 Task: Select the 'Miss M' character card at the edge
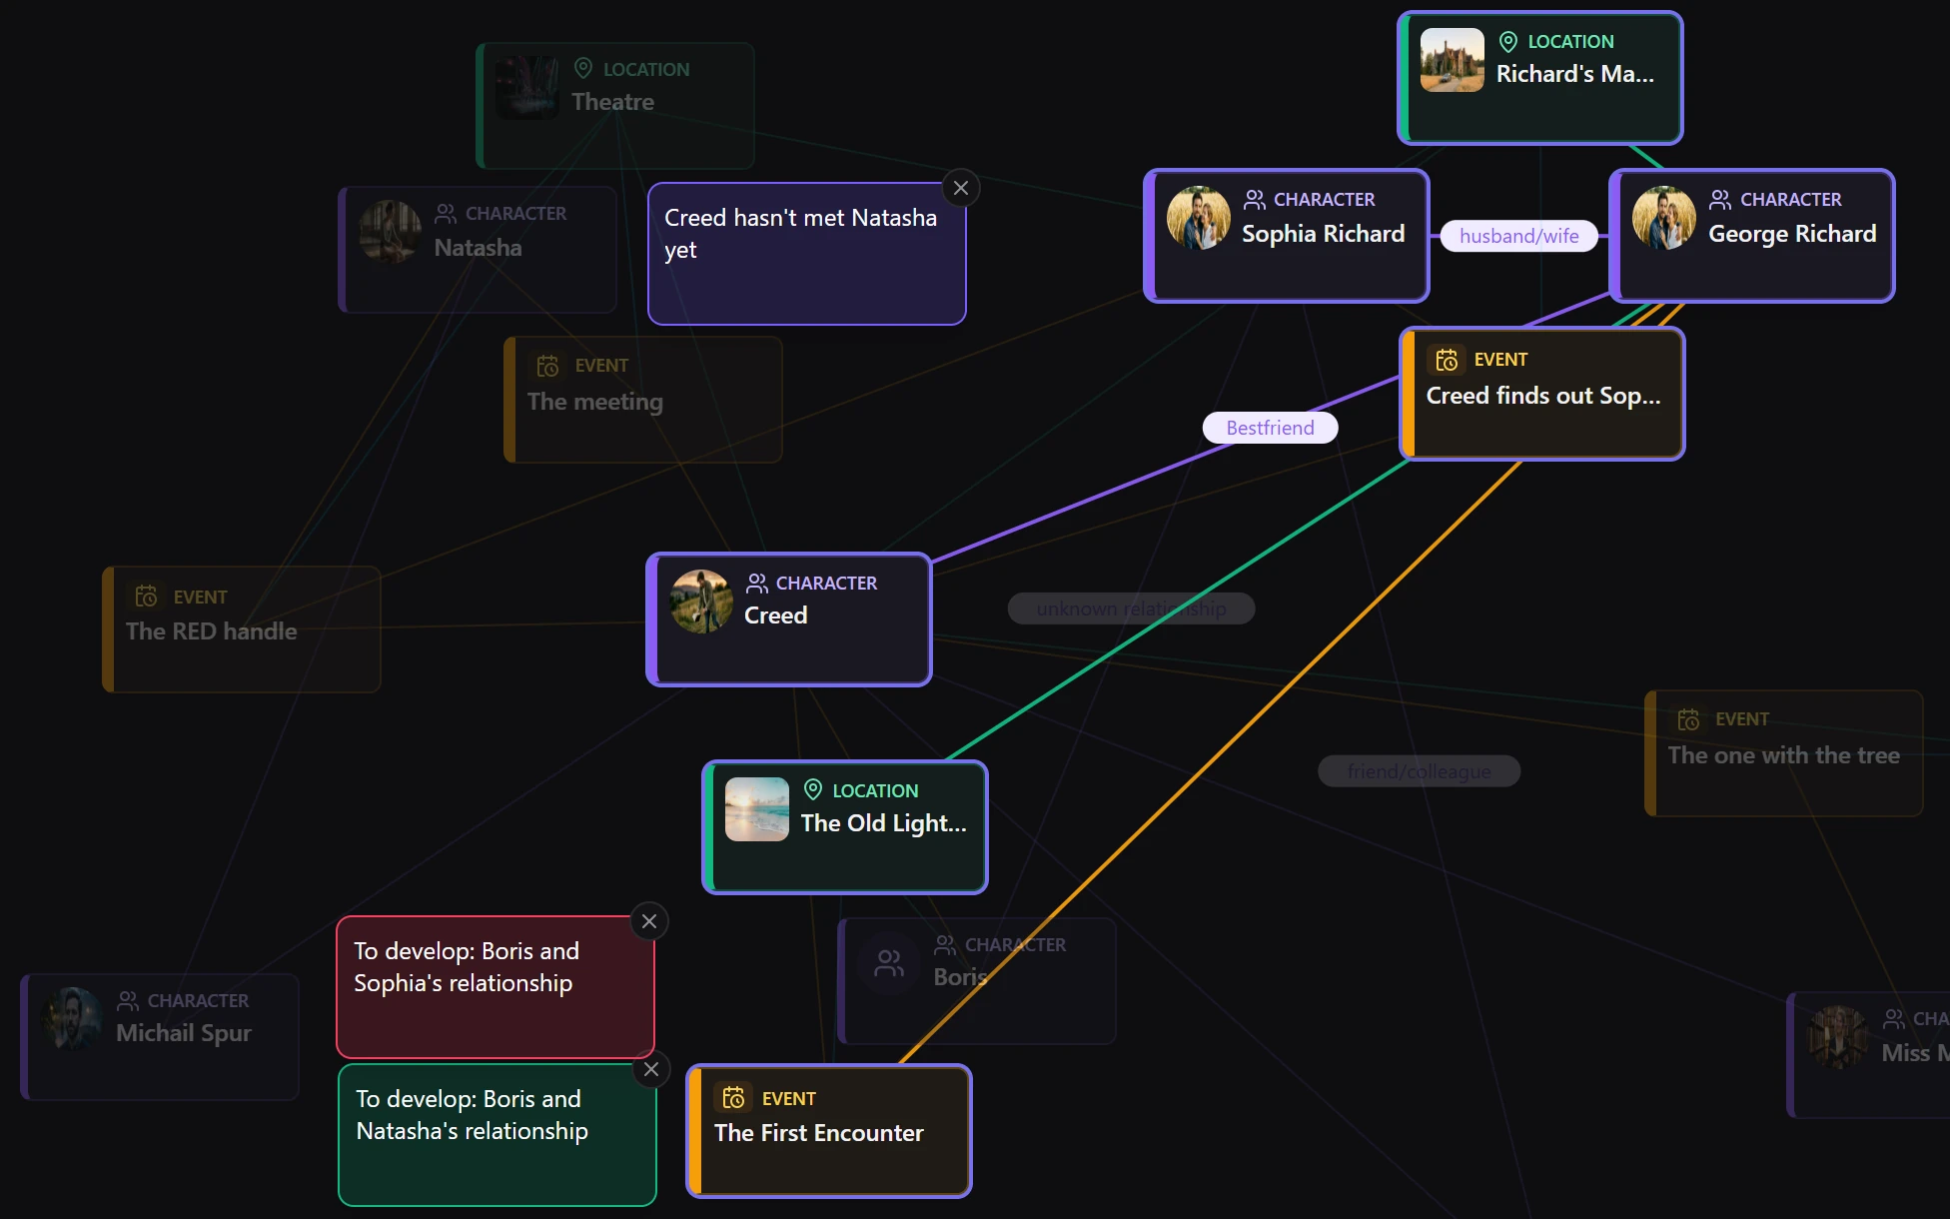tap(1870, 1055)
